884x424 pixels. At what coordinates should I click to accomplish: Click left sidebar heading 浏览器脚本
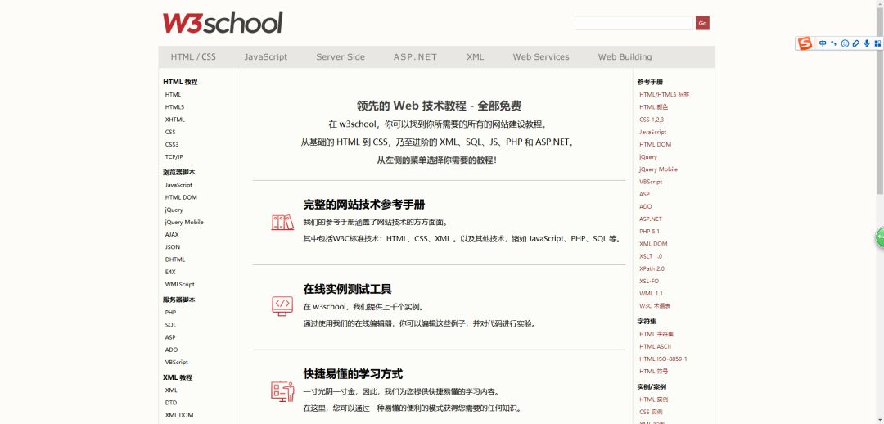coord(178,173)
